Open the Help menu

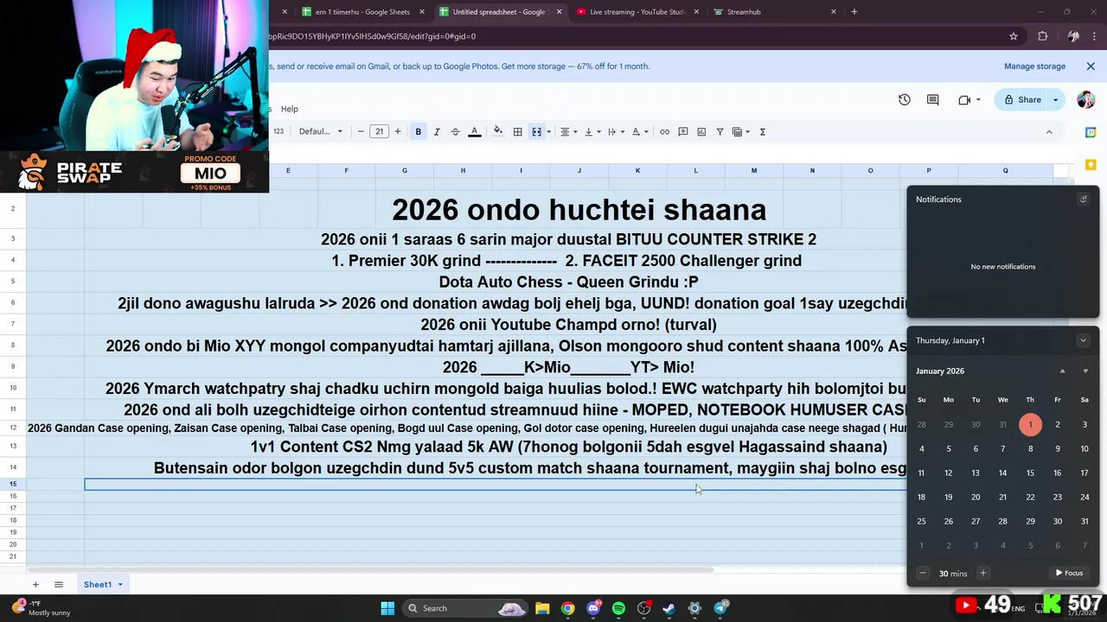tap(290, 109)
